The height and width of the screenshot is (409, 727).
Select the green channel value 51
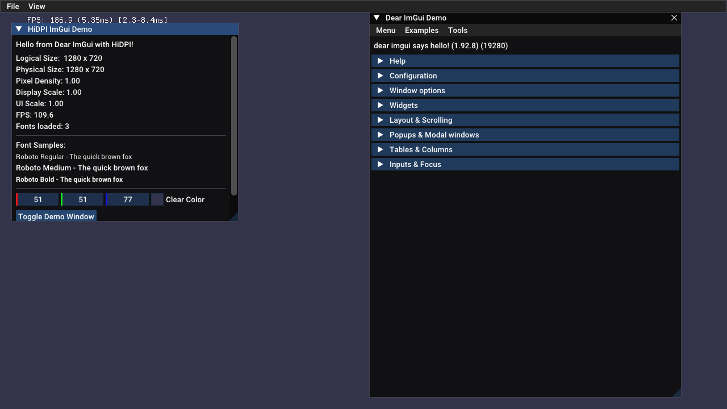point(82,199)
